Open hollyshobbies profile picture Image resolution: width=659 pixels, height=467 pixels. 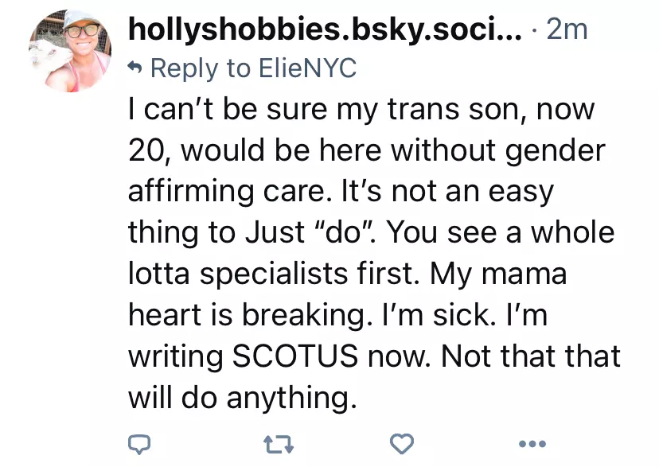[x=70, y=50]
